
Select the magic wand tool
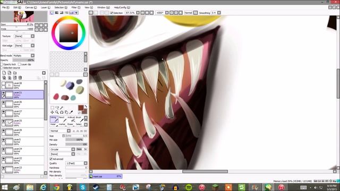(62, 108)
